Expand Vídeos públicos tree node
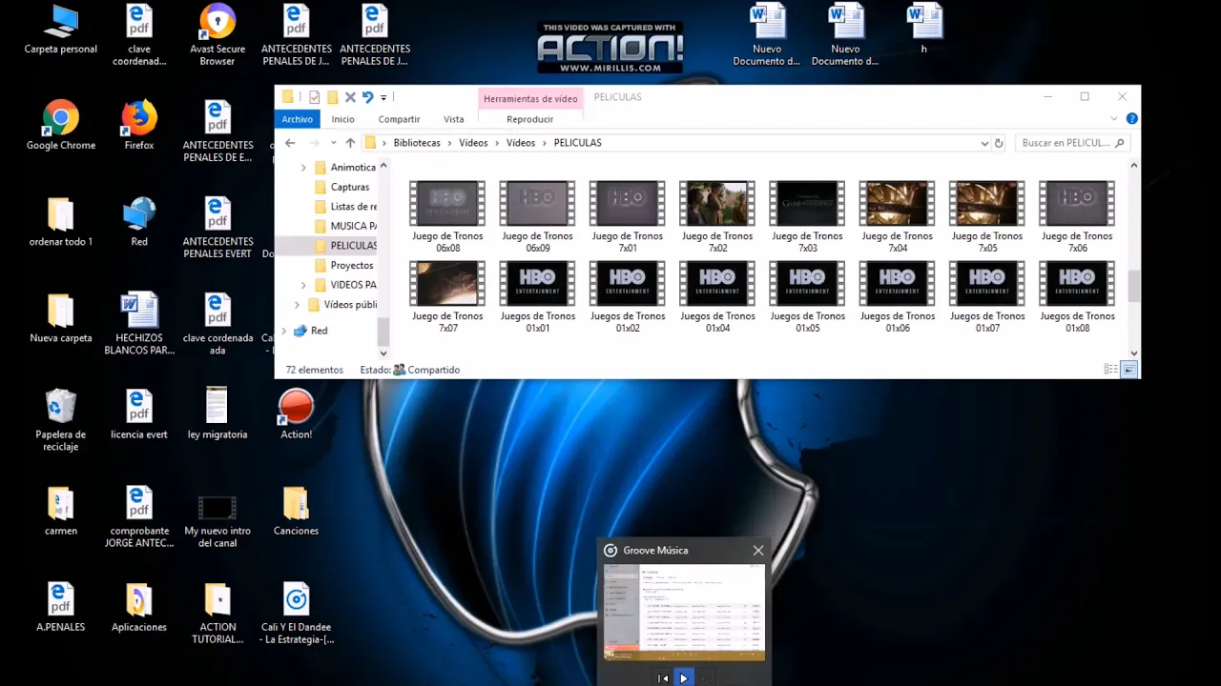The width and height of the screenshot is (1221, 686). [x=296, y=305]
